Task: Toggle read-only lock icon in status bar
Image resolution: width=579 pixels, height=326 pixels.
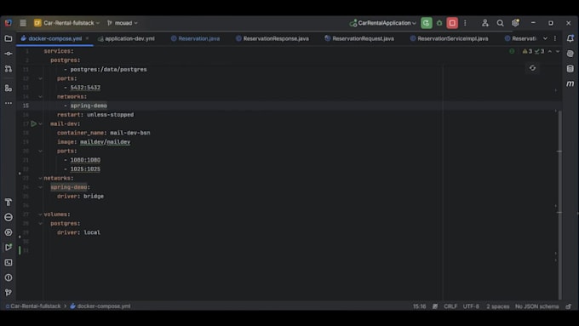Action: point(569,306)
